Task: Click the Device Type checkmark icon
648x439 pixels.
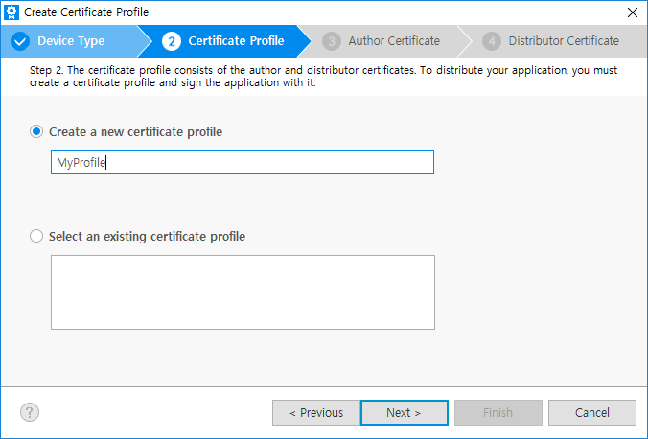Action: click(x=20, y=41)
